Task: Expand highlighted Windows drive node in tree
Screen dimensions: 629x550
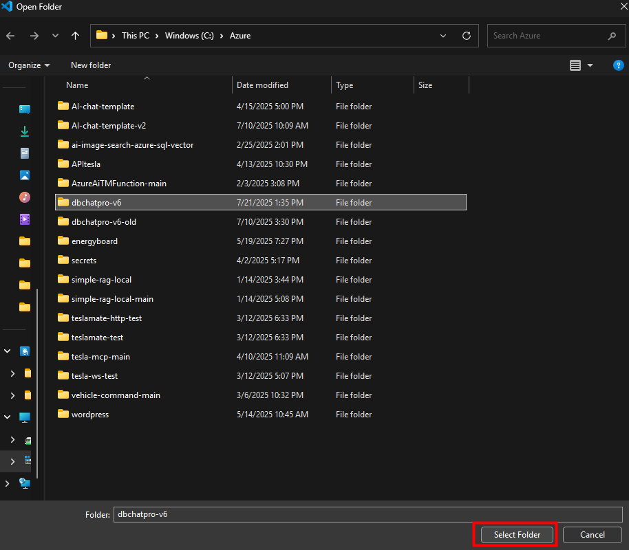Action: pos(12,461)
